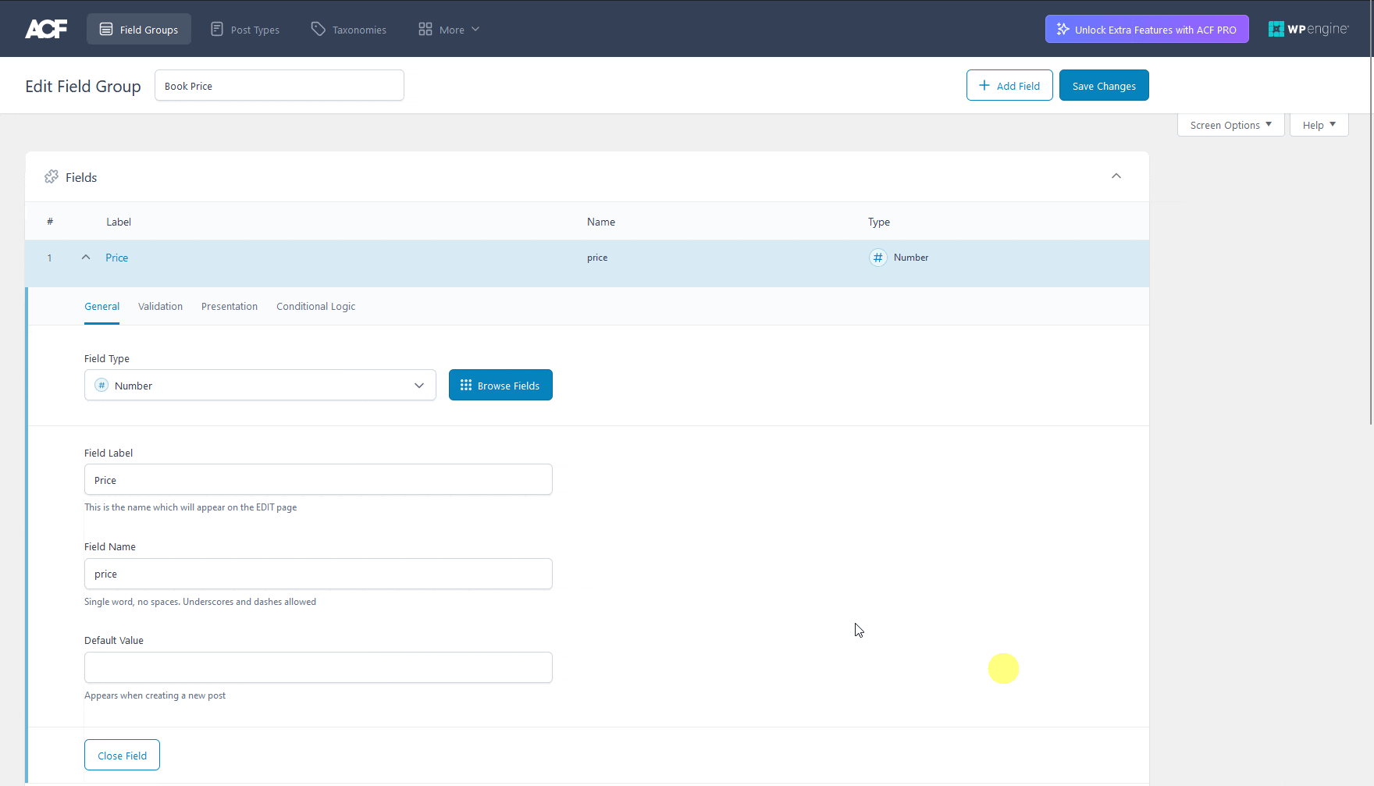Click the ACF logo
Viewport: 1374px width, 786px height.
(46, 28)
